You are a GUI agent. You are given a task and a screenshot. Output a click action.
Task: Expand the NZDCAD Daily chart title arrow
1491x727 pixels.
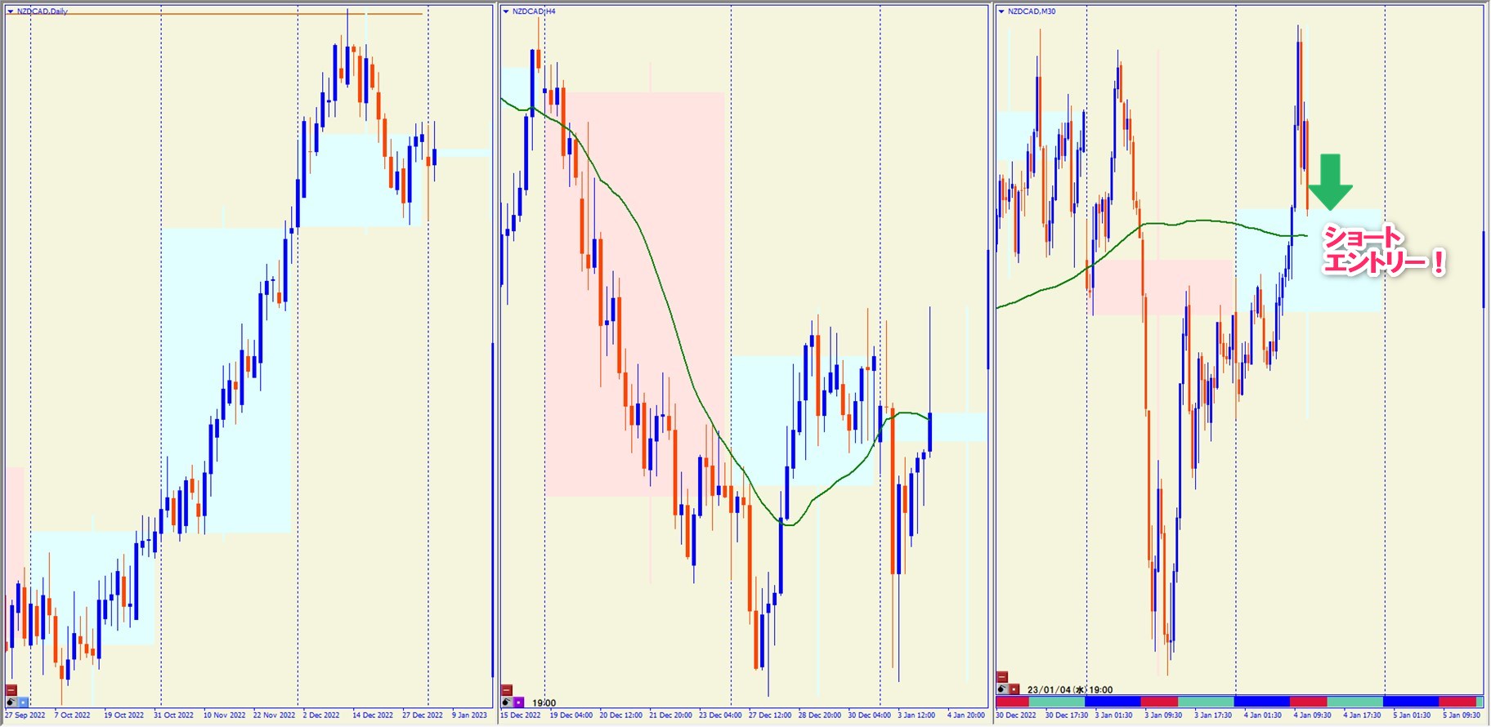click(10, 11)
